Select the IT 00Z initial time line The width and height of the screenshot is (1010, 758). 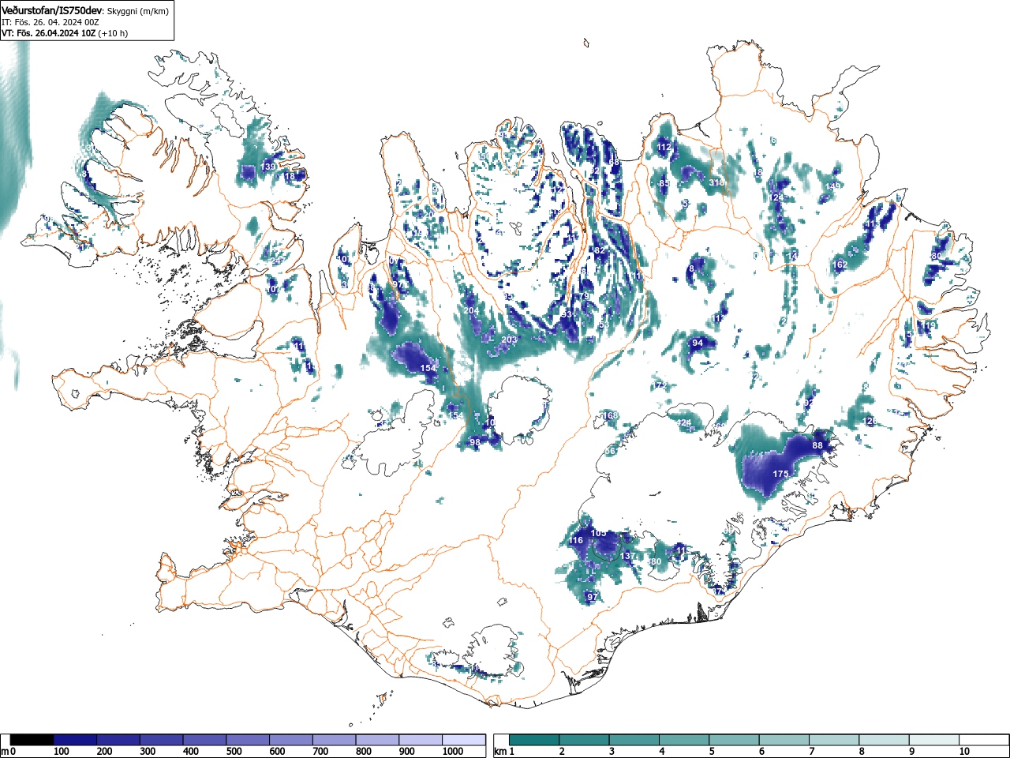(x=50, y=22)
